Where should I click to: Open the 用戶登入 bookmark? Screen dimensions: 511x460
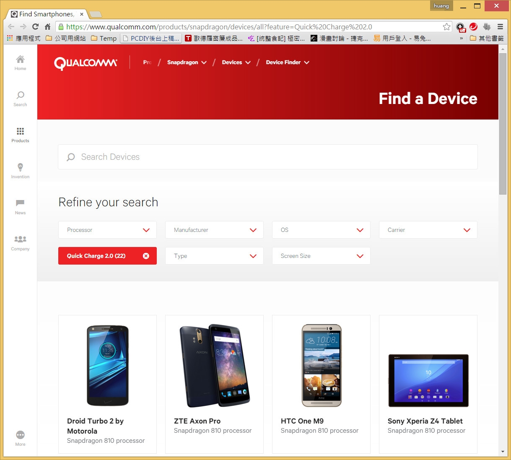pos(402,38)
